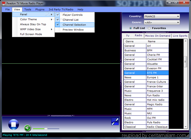The width and height of the screenshot is (191, 139).
Task: Uncheck Player Controls panel option
Action: coord(75,15)
